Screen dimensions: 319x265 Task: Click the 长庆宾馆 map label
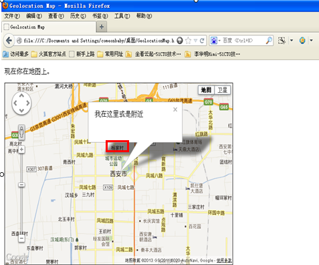151,221
